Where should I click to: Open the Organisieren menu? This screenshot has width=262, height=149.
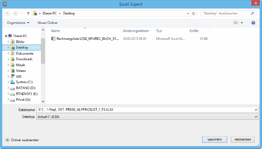coord(18,23)
